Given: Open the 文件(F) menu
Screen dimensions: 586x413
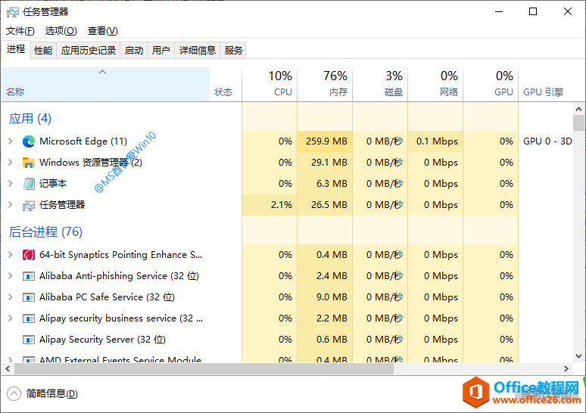Looking at the screenshot, I should [x=20, y=31].
